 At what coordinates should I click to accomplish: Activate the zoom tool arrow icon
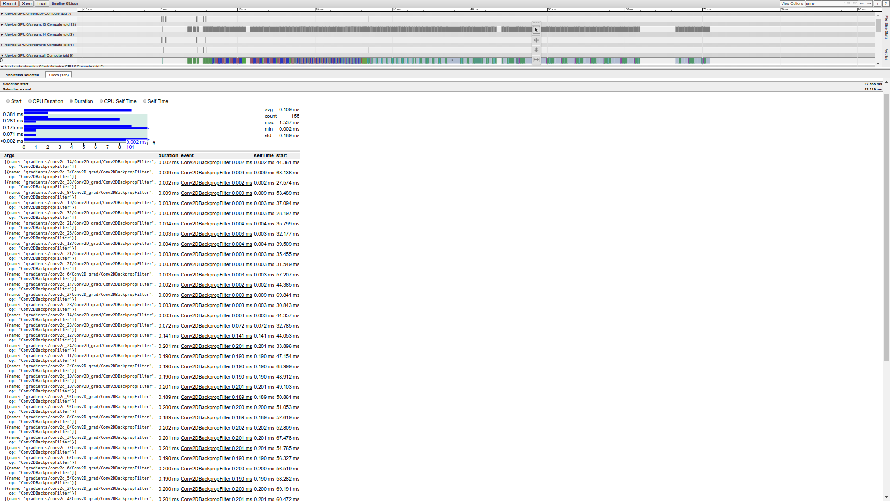[x=536, y=50]
